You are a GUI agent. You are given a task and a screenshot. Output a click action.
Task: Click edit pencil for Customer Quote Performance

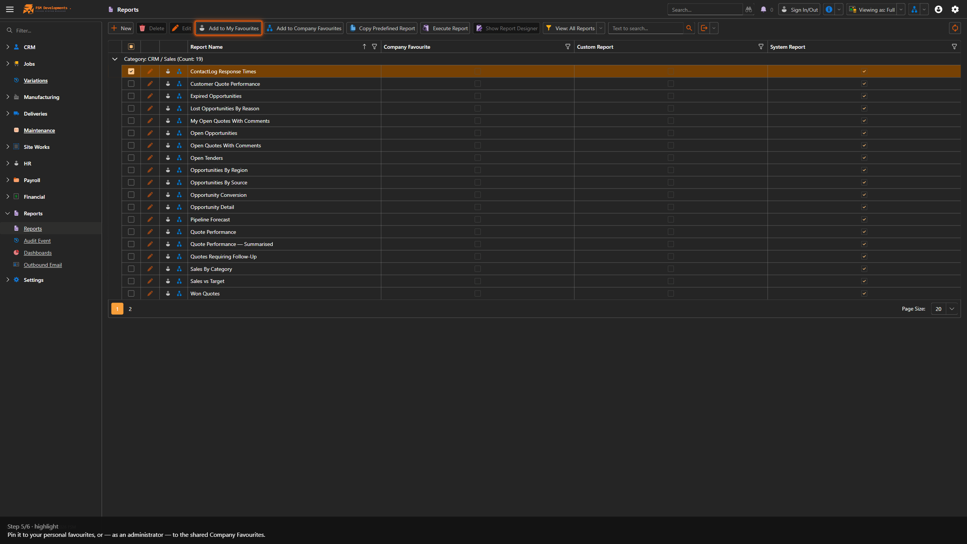[x=150, y=83]
